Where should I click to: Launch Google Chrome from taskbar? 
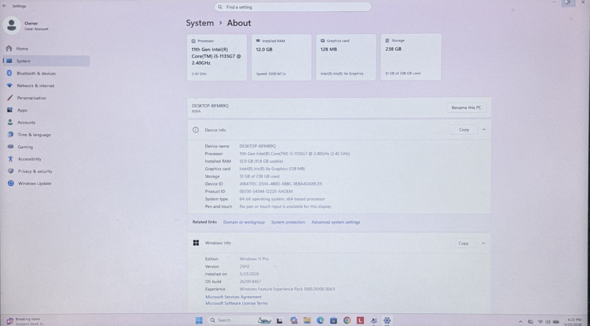[x=347, y=320]
